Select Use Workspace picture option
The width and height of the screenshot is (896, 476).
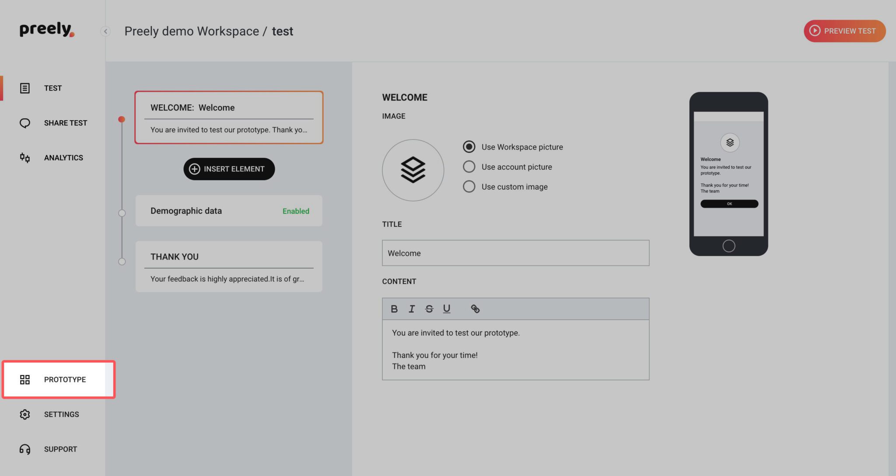pyautogui.click(x=469, y=147)
